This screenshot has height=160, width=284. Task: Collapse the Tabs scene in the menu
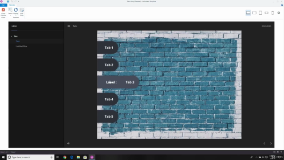pyautogui.click(x=12, y=36)
